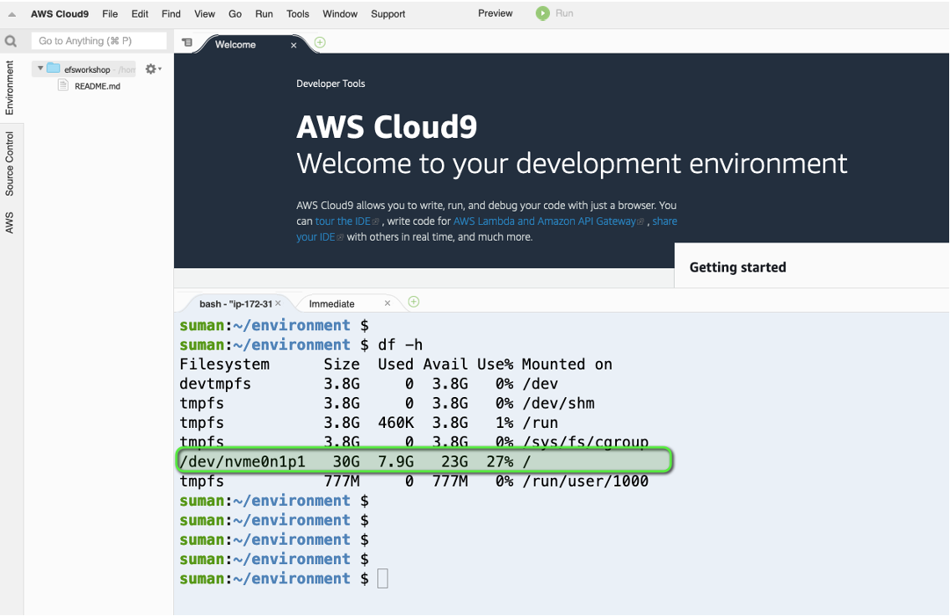Click the Go to Anything search field

(x=99, y=41)
